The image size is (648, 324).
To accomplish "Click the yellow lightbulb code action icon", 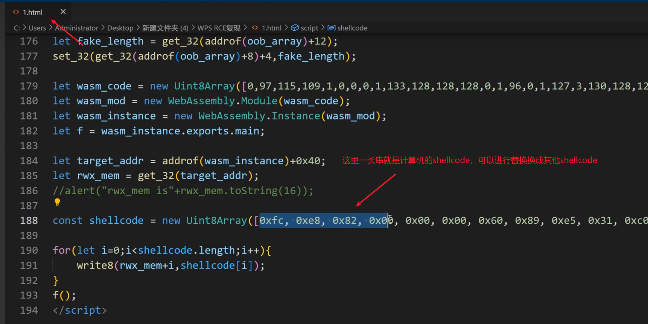I will [57, 202].
